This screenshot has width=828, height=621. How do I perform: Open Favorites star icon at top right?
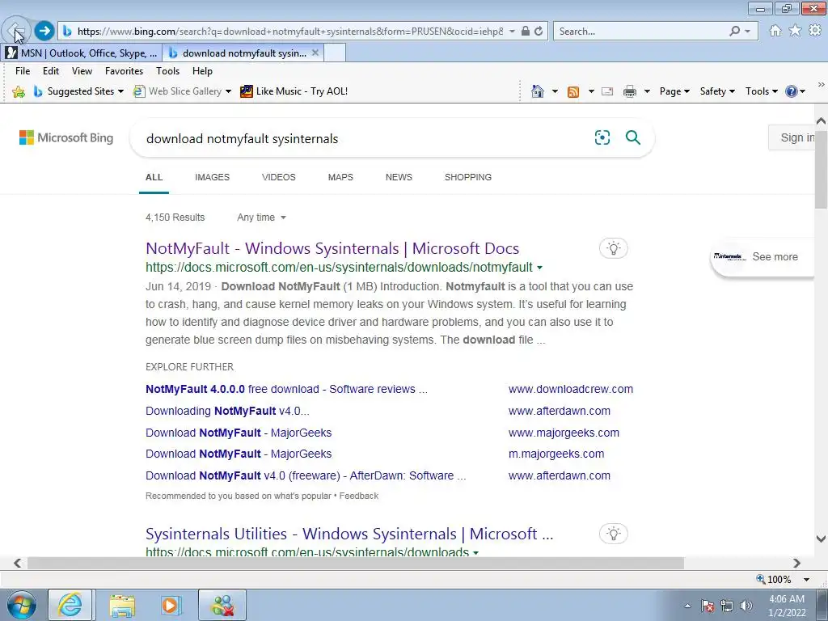(x=796, y=31)
